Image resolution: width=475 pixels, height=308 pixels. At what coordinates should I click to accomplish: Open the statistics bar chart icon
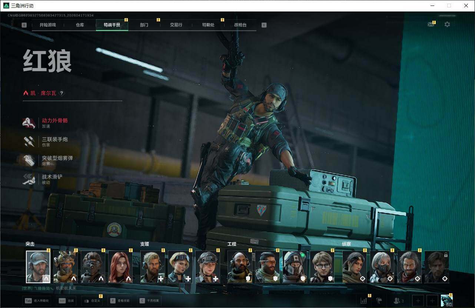(364, 301)
